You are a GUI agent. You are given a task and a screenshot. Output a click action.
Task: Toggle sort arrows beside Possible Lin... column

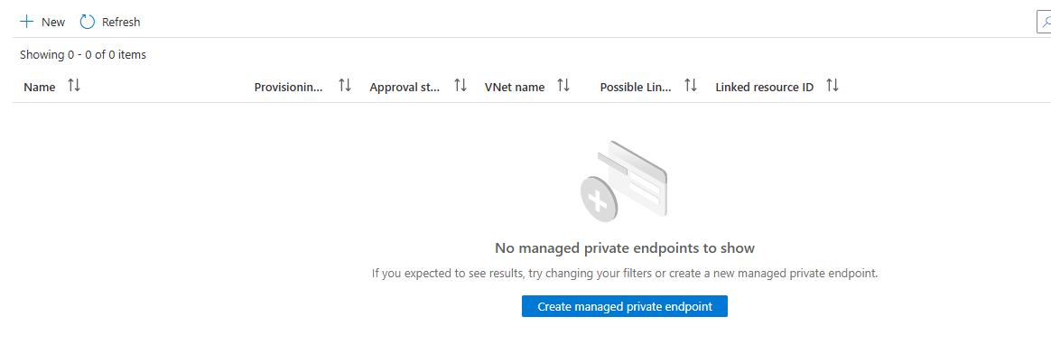691,86
